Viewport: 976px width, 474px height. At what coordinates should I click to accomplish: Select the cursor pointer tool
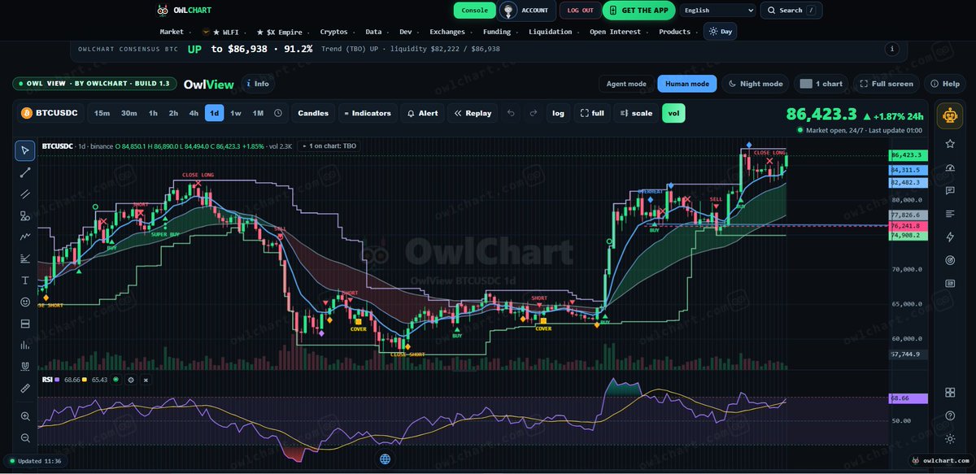(x=24, y=150)
